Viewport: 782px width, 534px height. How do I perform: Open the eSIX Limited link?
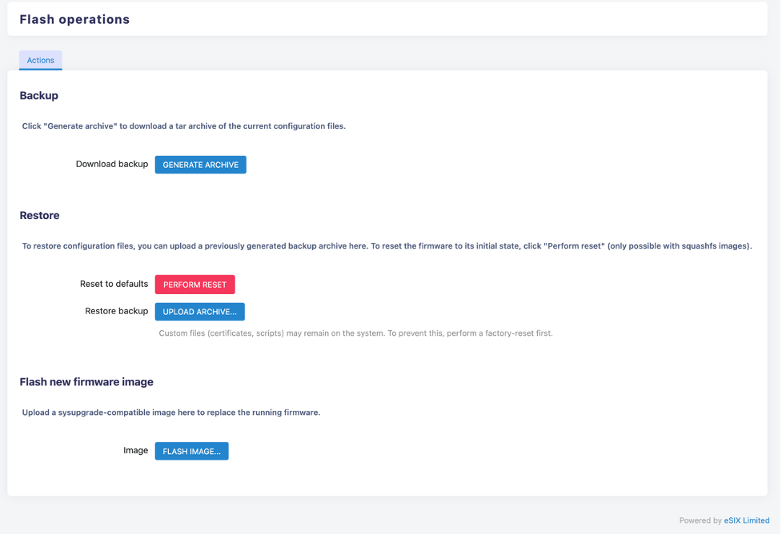(x=746, y=520)
